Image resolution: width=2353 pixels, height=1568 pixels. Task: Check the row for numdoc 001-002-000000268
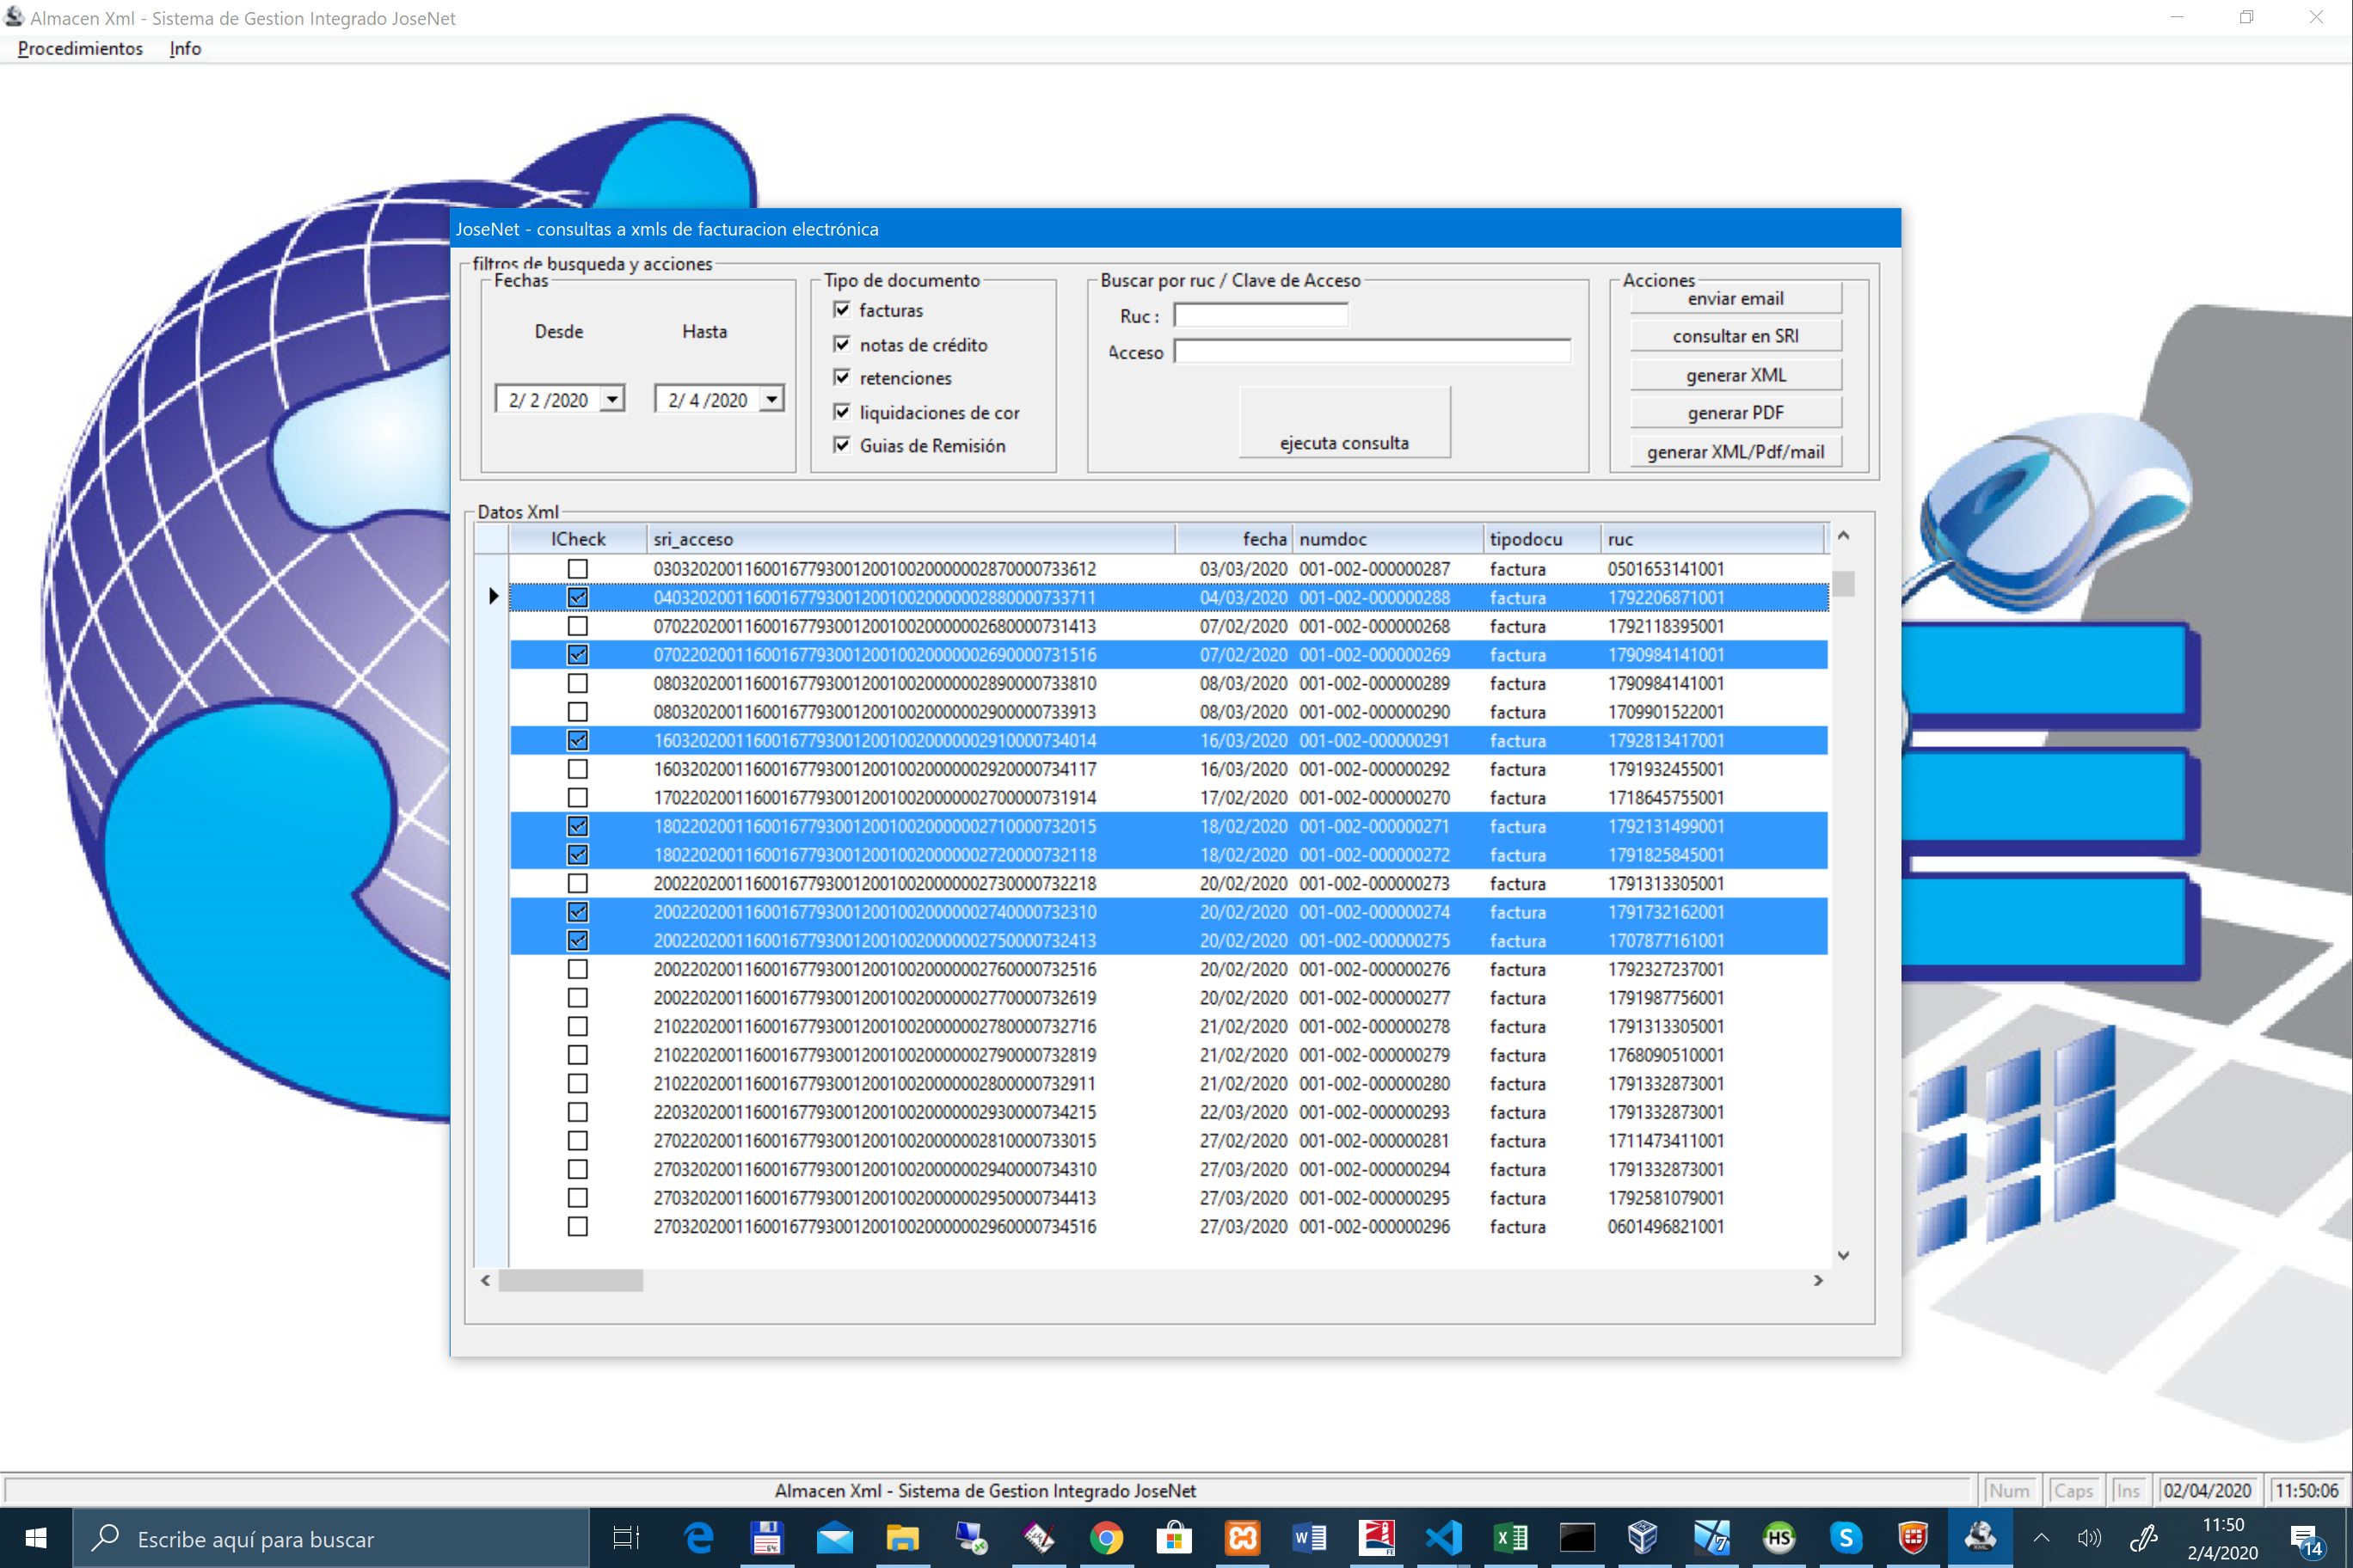click(x=577, y=626)
